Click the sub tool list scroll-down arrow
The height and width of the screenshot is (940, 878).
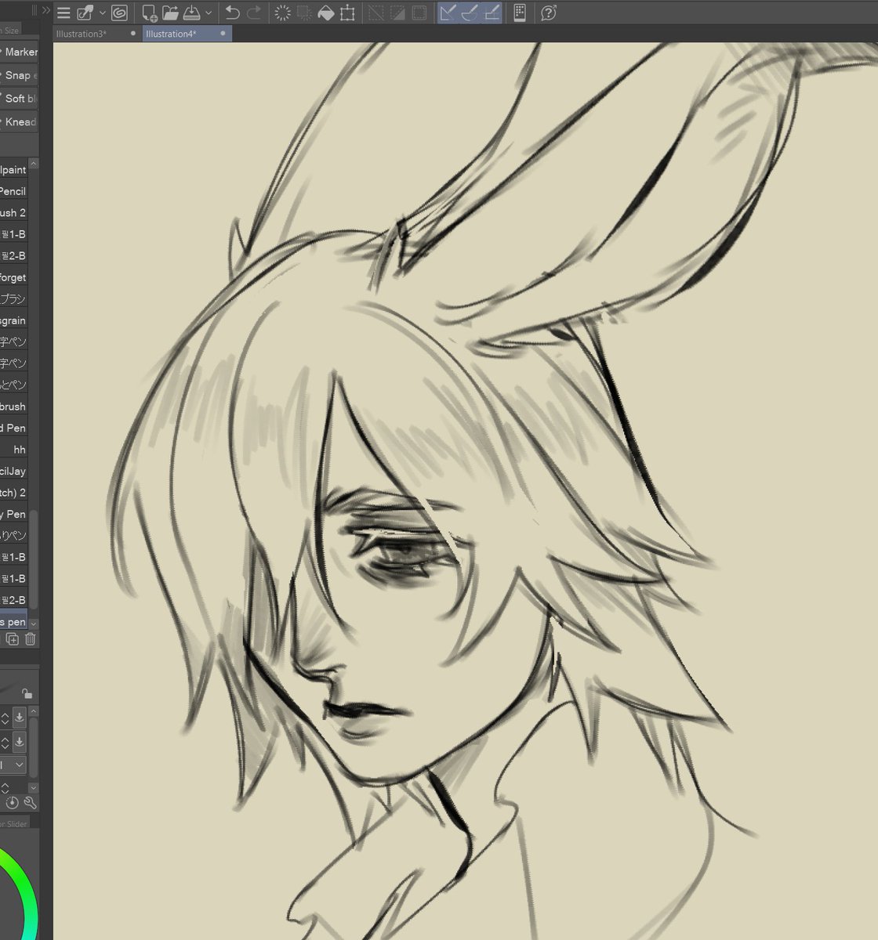coord(34,623)
